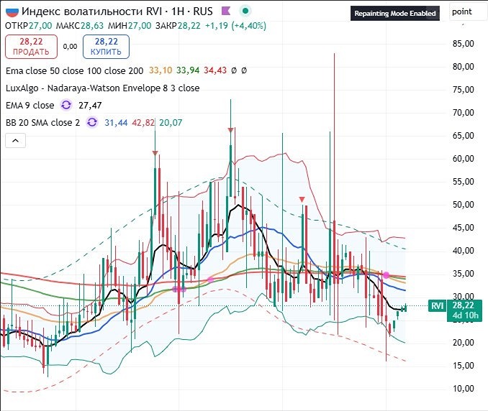This screenshot has width=488, height=411.
Task: Click the change value +1,19 (+4,40%)
Action: 235,26
